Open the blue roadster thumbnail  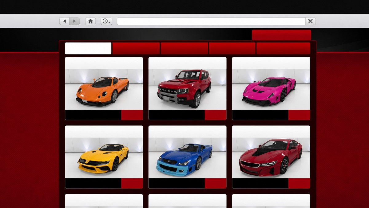click(x=188, y=158)
